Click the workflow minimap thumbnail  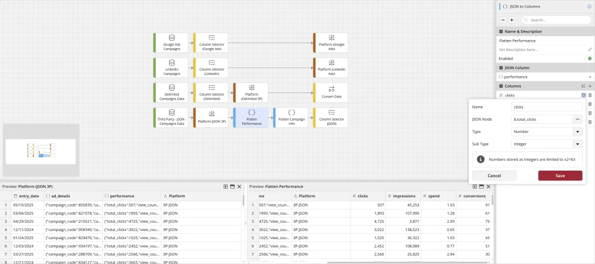(x=41, y=151)
